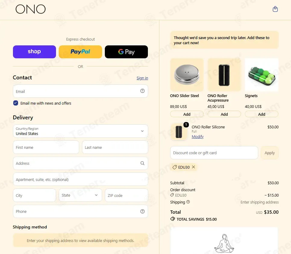The width and height of the screenshot is (291, 254).
Task: Check out with Shop Pay button
Action: click(34, 52)
